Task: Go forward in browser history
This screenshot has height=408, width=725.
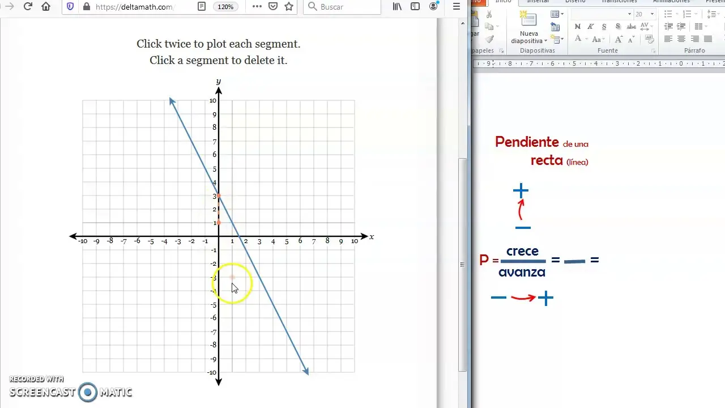Action: point(8,7)
